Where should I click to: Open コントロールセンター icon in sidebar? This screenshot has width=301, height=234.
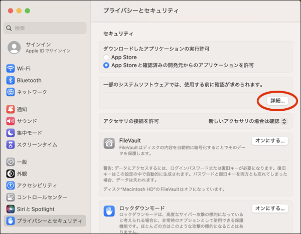click(11, 197)
